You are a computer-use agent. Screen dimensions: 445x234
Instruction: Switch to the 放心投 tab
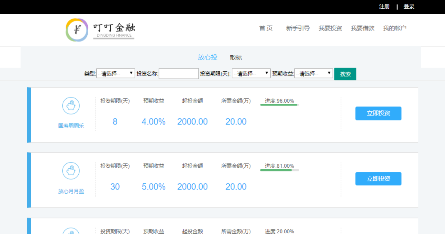pos(208,57)
